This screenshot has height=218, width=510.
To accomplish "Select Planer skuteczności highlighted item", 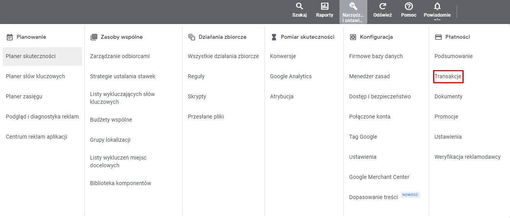I will (x=31, y=56).
